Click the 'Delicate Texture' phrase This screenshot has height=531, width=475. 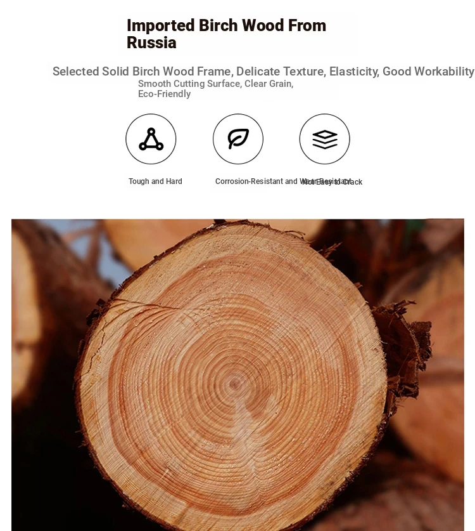pyautogui.click(x=281, y=72)
